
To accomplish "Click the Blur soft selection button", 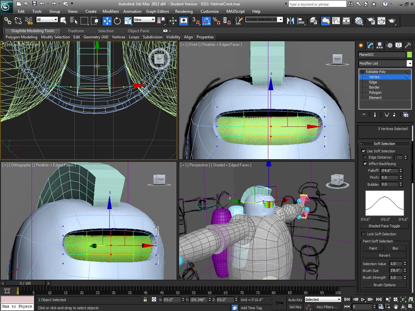I will coord(395,248).
